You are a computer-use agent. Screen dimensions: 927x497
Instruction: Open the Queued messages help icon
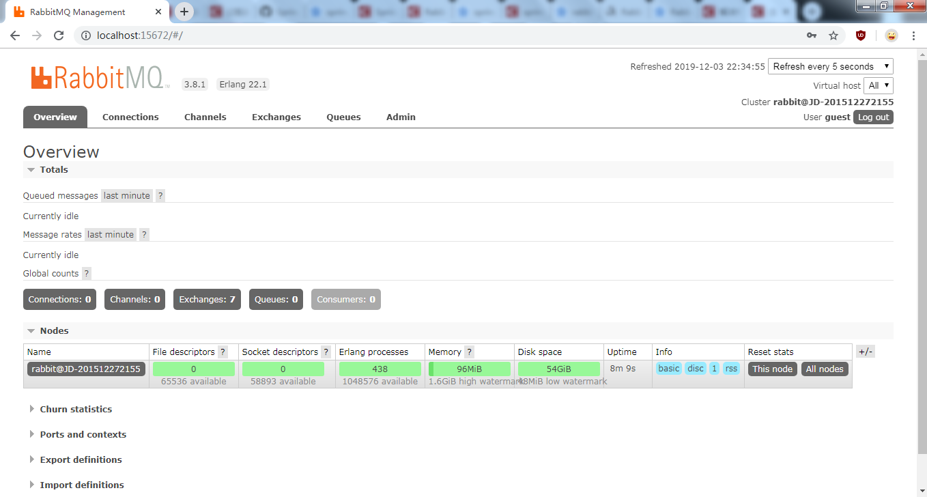pyautogui.click(x=160, y=195)
